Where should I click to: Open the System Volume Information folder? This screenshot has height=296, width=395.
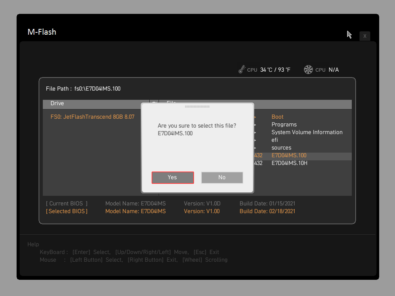coord(307,132)
